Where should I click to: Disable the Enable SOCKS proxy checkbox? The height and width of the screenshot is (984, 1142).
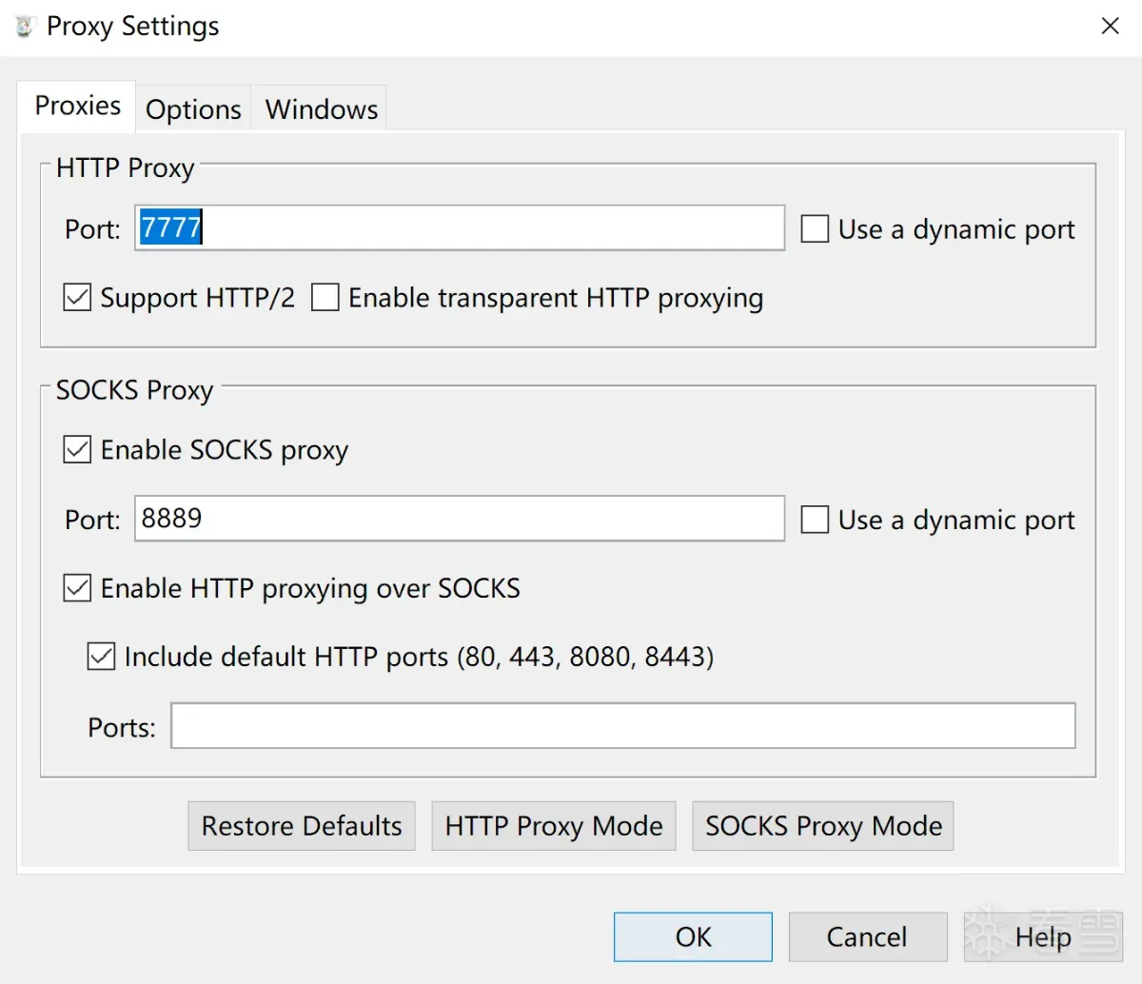coord(77,449)
